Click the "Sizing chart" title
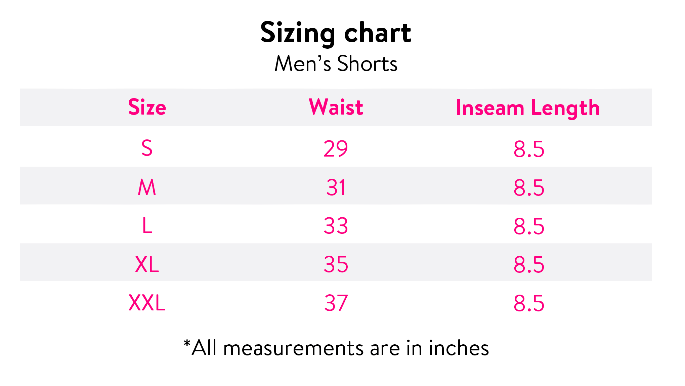The image size is (685, 386). pyautogui.click(x=336, y=33)
